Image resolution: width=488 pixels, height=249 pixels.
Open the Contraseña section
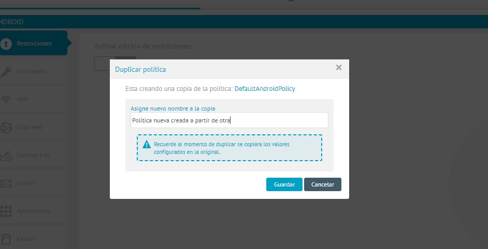point(34,71)
